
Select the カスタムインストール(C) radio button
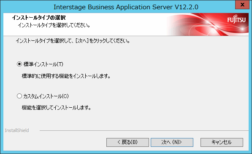click(x=19, y=96)
